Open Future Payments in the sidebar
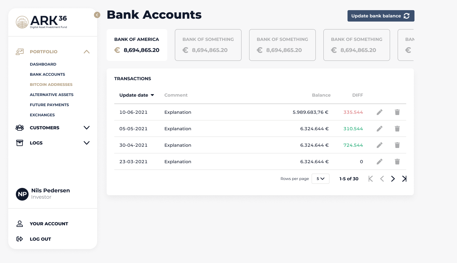Viewport: 457px width, 263px height. tap(49, 105)
